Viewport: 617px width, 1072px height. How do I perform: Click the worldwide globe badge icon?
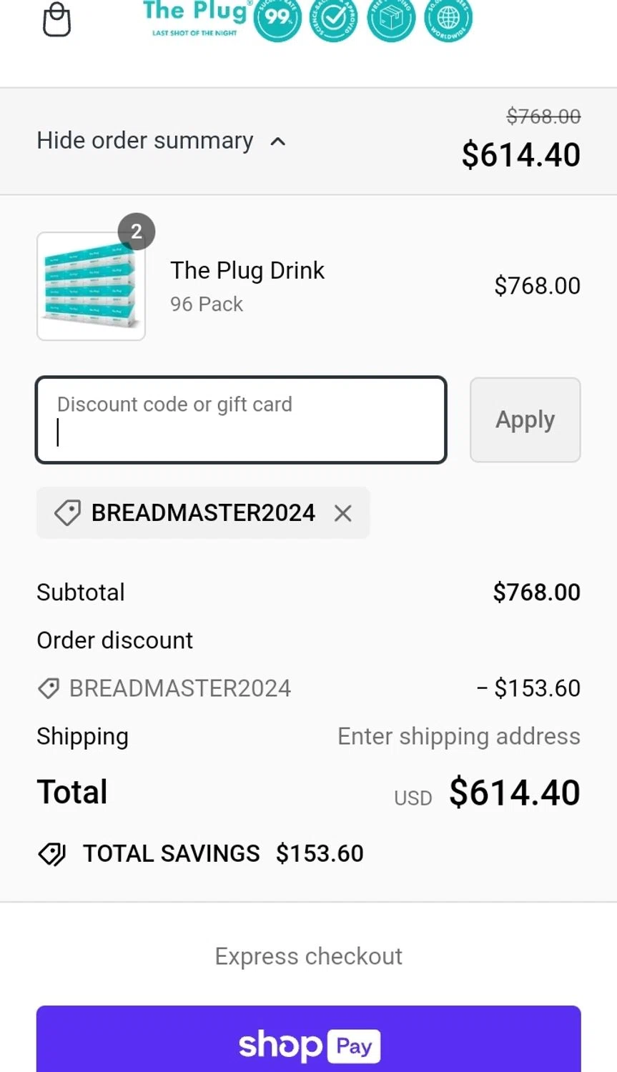pos(448,19)
